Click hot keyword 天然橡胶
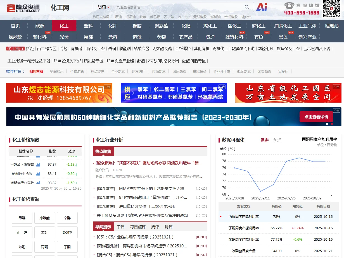This screenshot has width=344, height=258. [200, 17]
